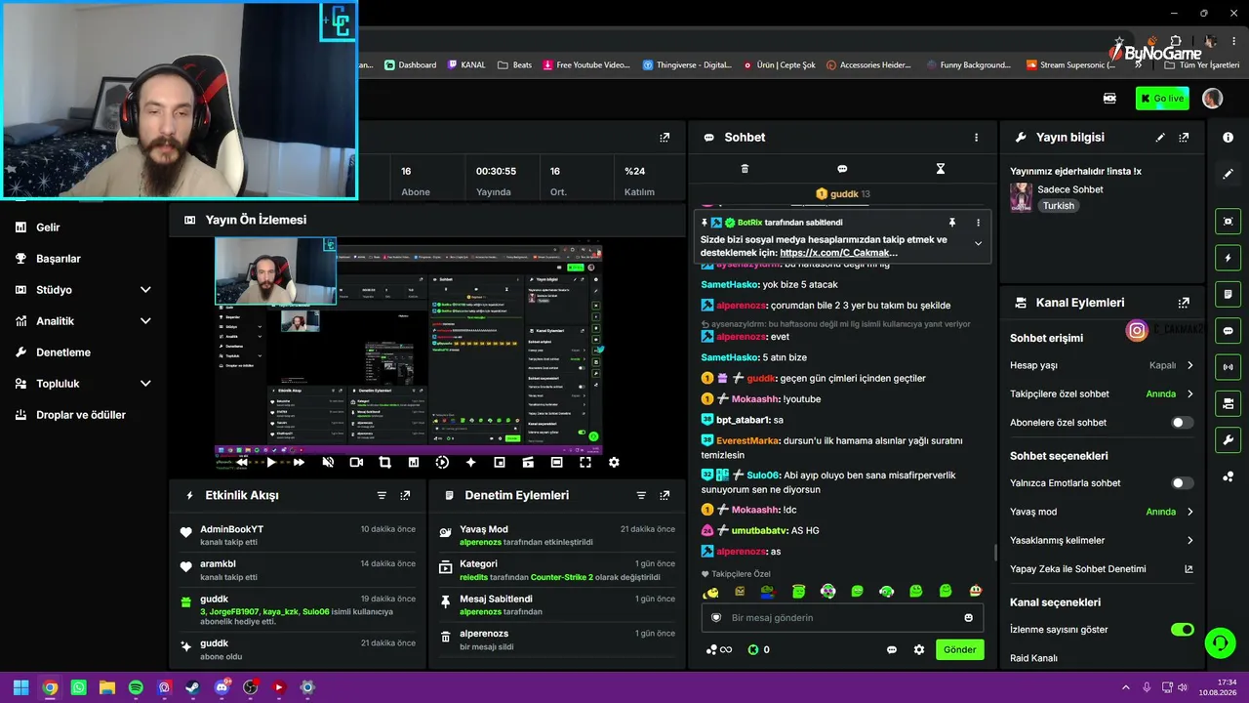
Task: Open OBS Studio from the taskbar
Action: tap(250, 687)
